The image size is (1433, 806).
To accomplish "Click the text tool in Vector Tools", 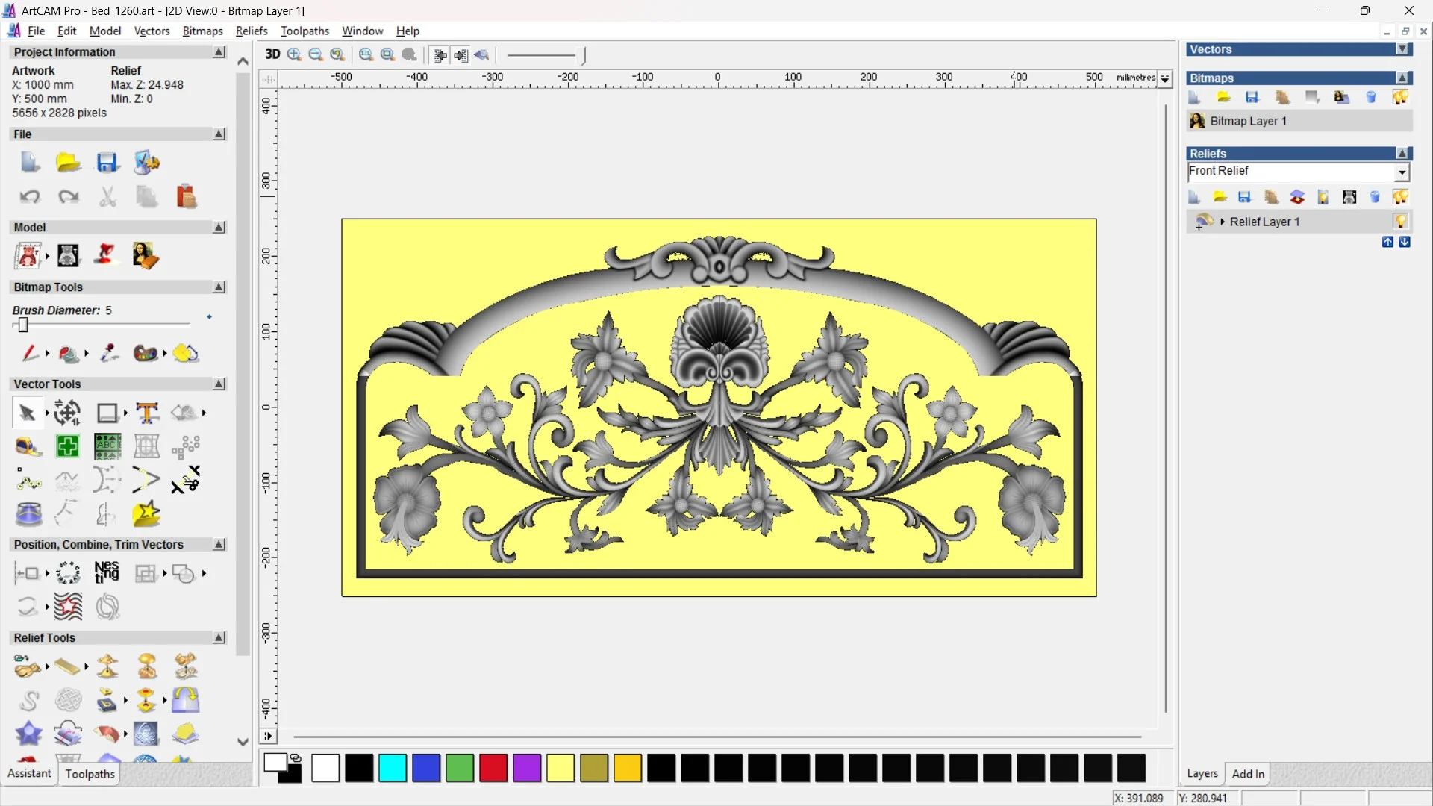I will click(x=147, y=413).
